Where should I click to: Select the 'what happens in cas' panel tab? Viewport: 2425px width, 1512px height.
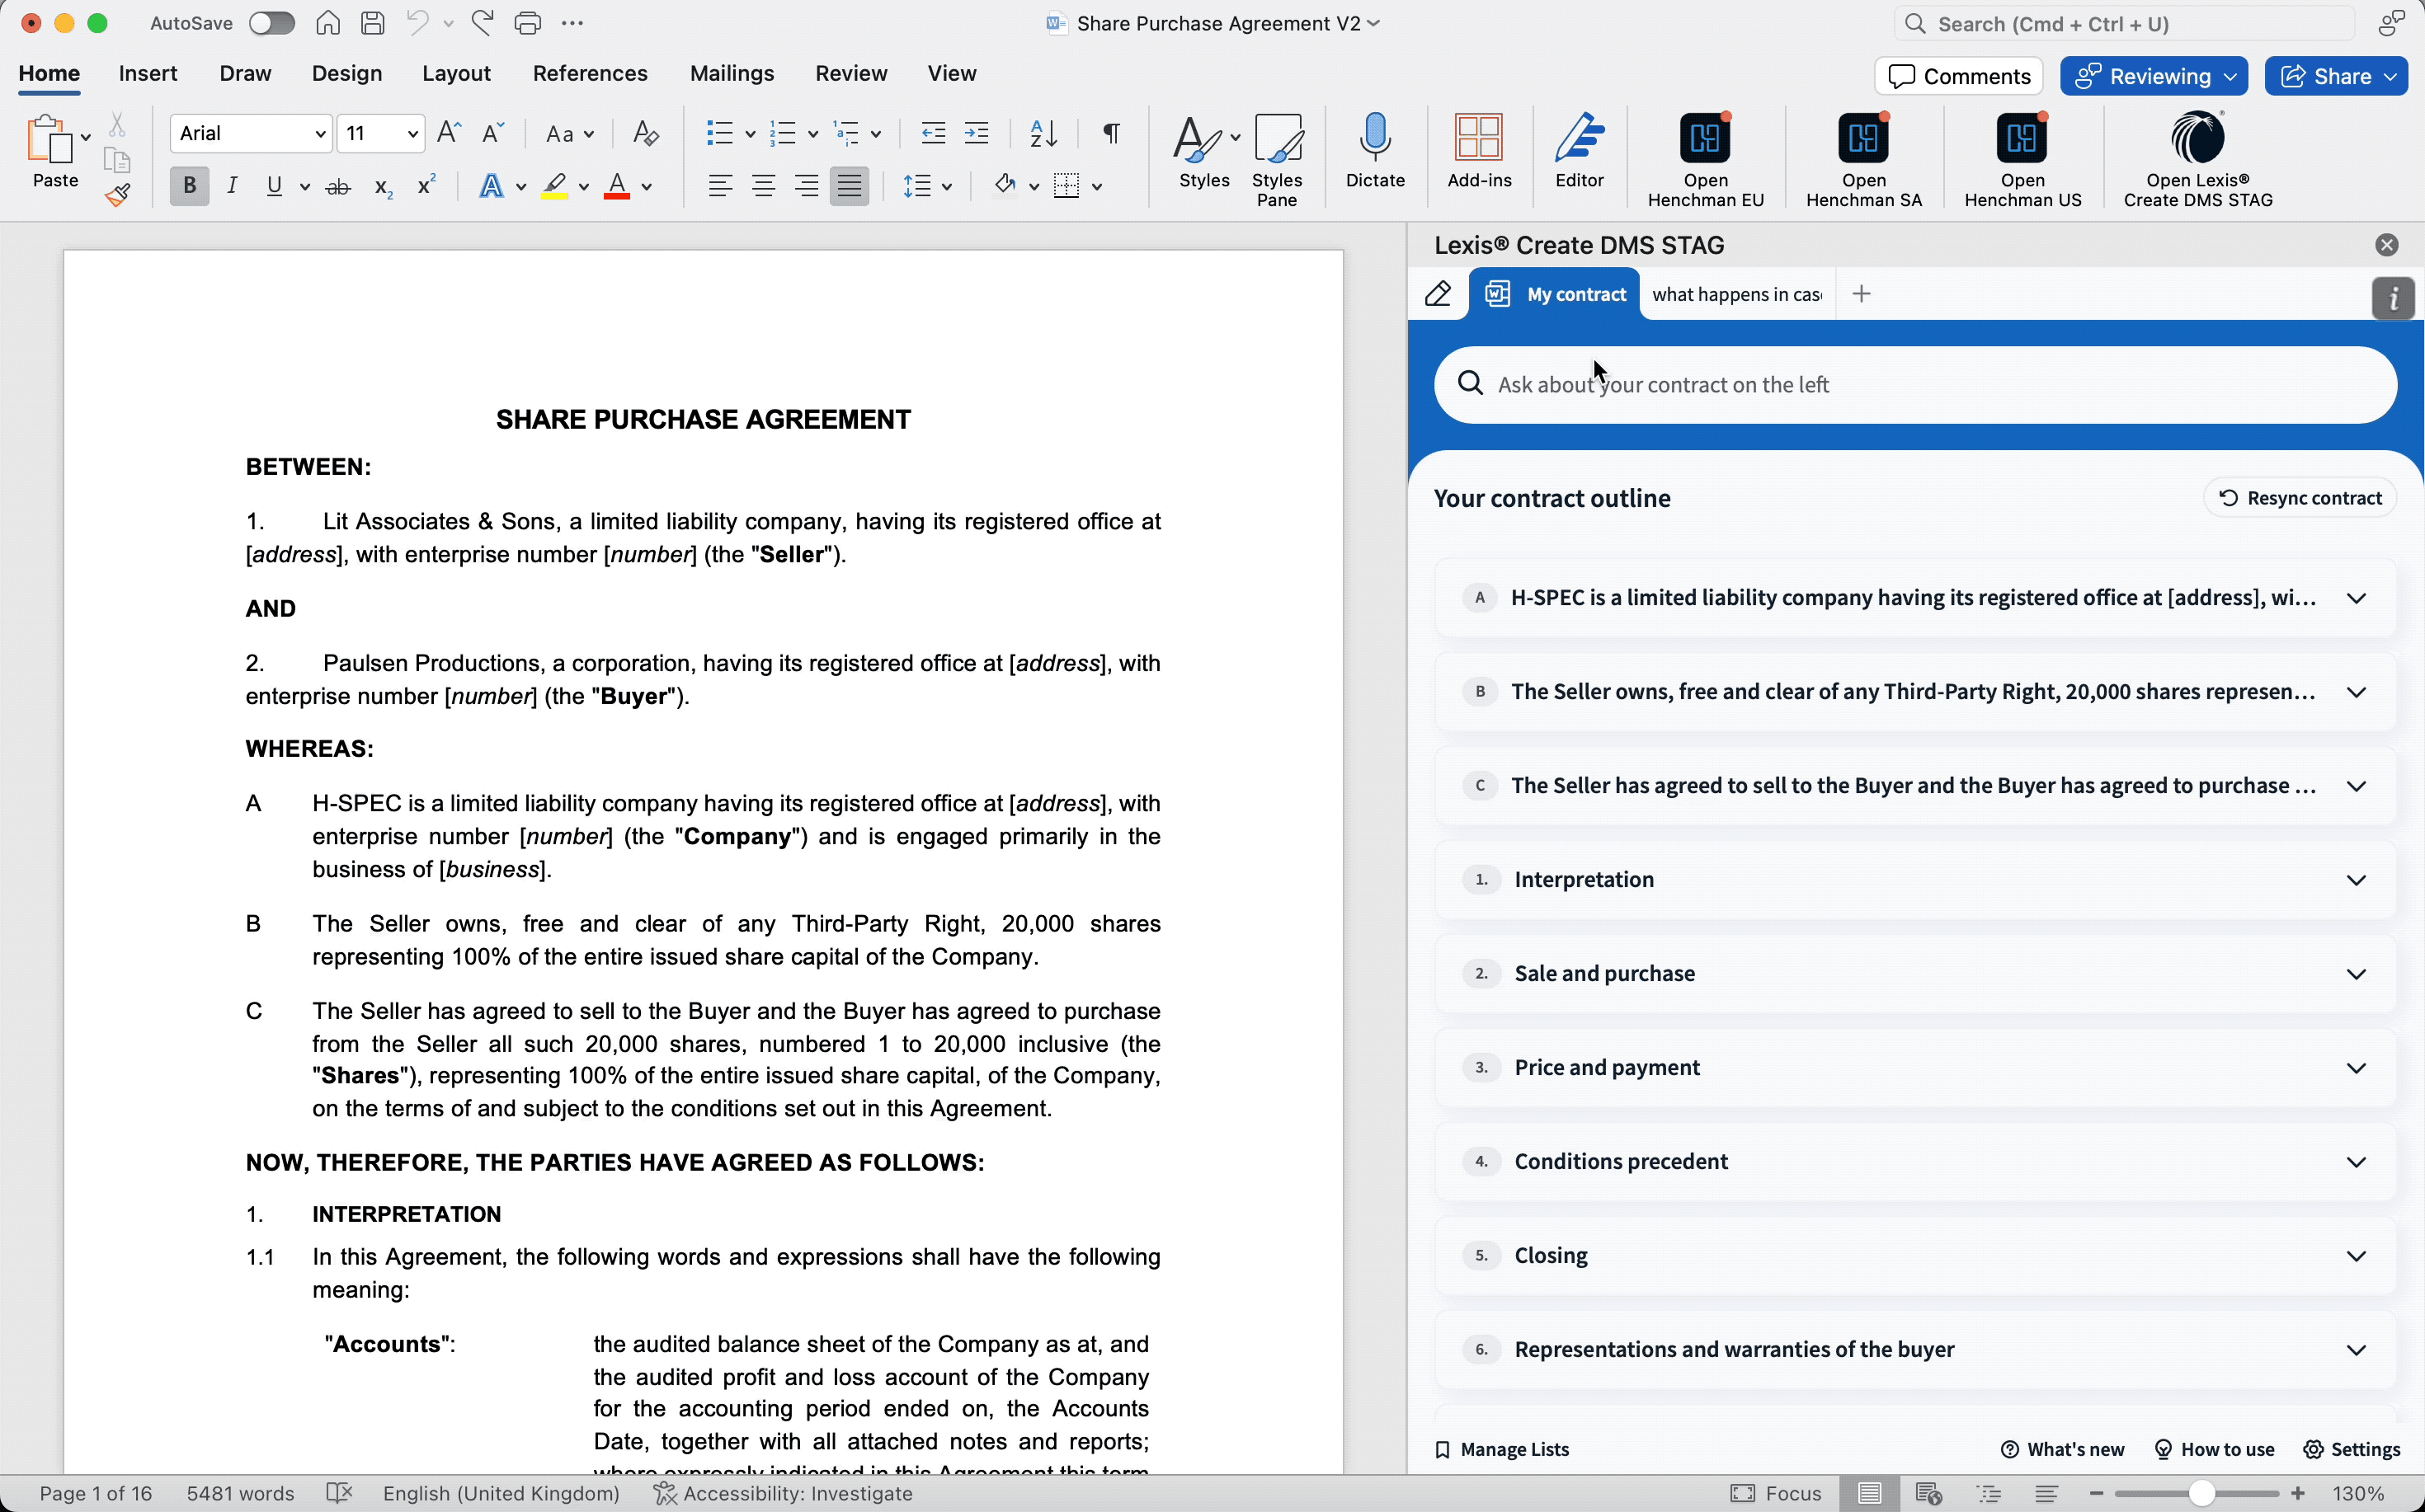pos(1737,294)
